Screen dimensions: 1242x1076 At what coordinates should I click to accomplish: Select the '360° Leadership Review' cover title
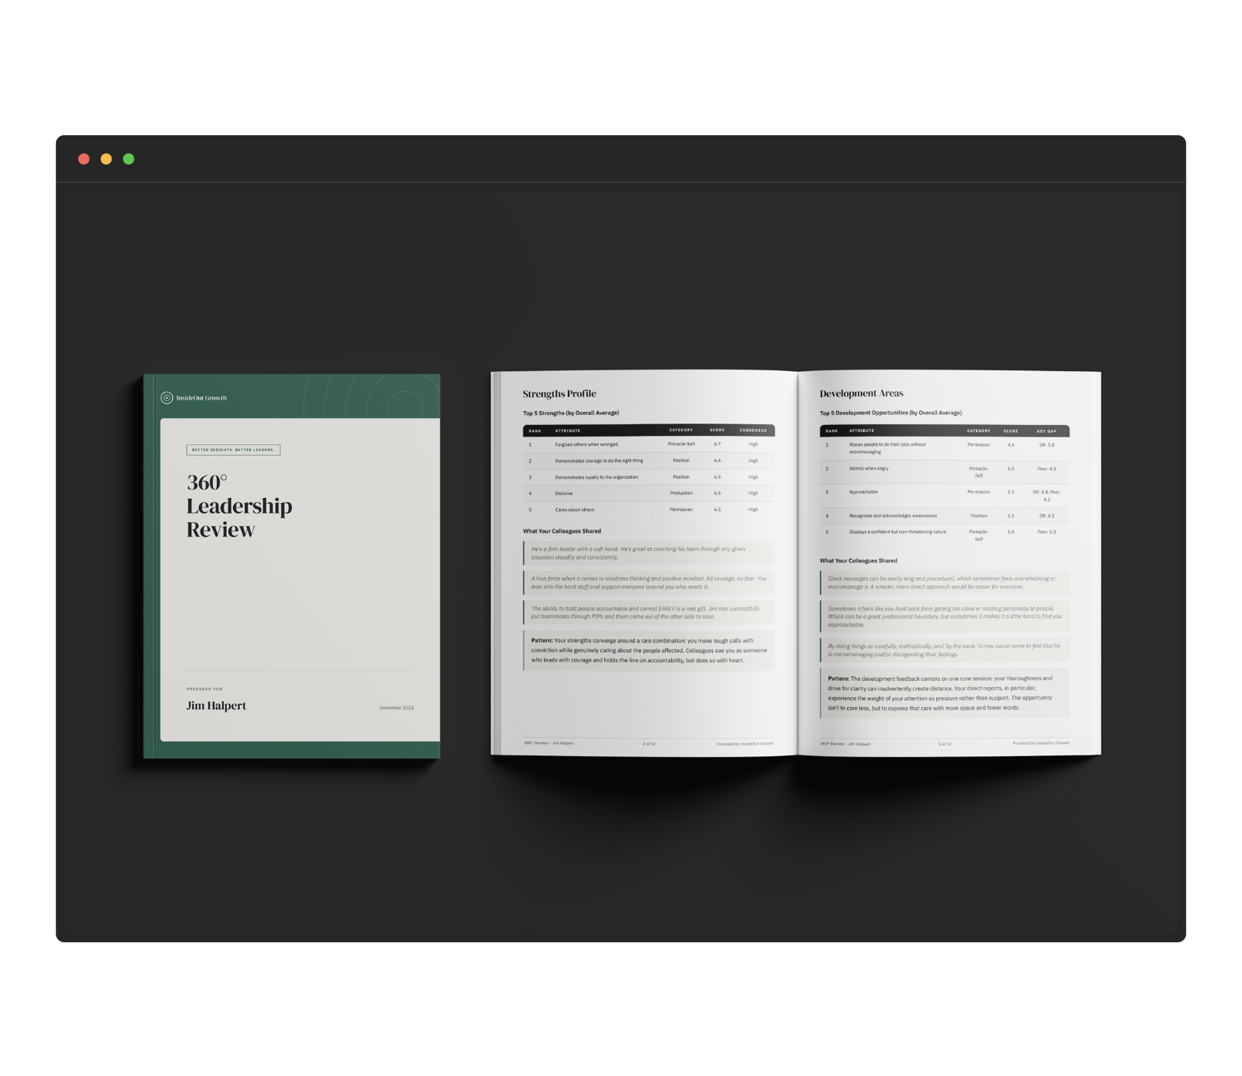238,506
